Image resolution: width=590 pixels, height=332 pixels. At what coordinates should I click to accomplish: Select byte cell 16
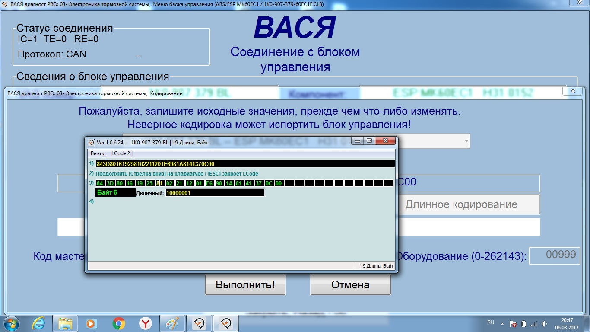tap(130, 183)
